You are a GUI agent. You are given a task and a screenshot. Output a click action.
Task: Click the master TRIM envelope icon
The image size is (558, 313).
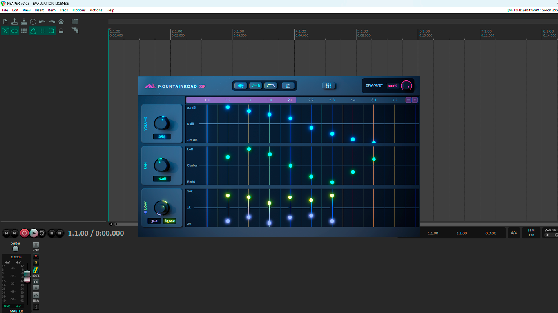(x=36, y=295)
